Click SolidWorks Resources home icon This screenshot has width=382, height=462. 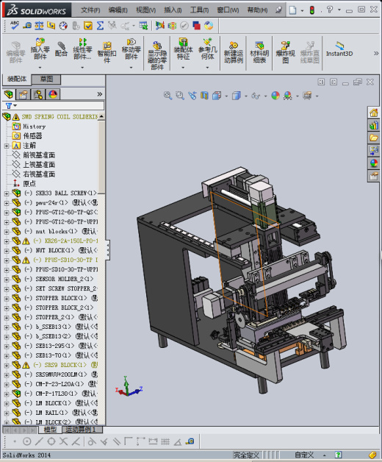[x=374, y=113]
